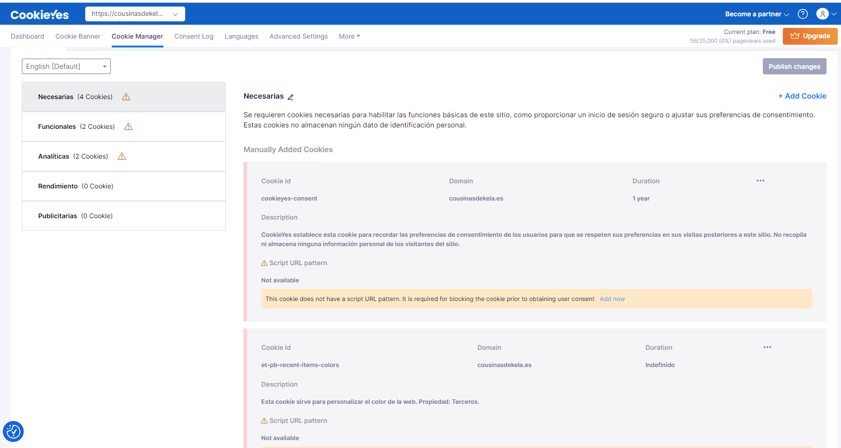Image resolution: width=841 pixels, height=448 pixels.
Task: Switch to Advanced Settings tab
Action: tap(298, 36)
